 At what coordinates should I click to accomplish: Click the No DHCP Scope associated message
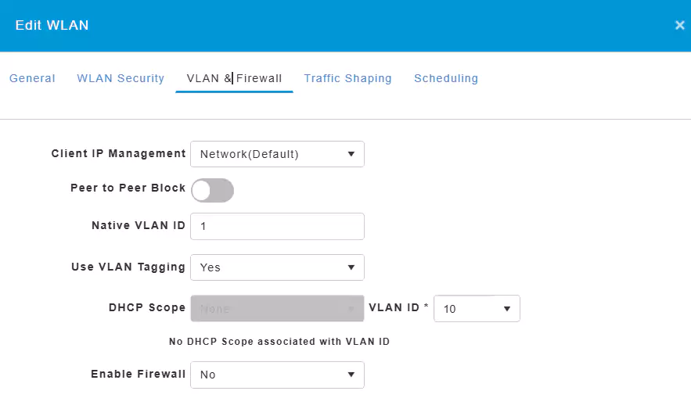(x=279, y=342)
